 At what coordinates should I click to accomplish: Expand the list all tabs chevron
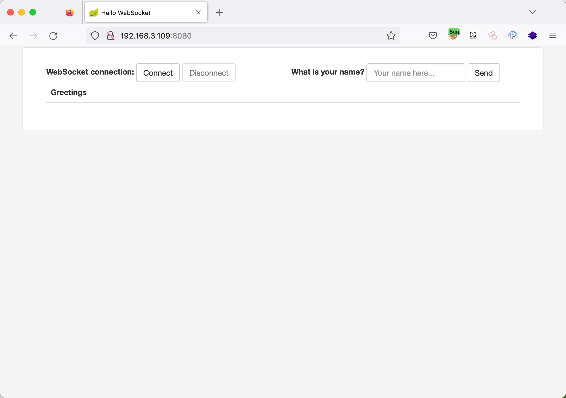click(x=532, y=12)
